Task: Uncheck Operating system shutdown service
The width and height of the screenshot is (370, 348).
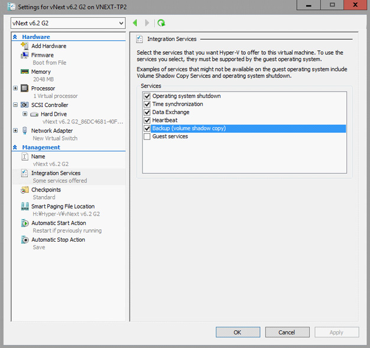Action: point(147,96)
